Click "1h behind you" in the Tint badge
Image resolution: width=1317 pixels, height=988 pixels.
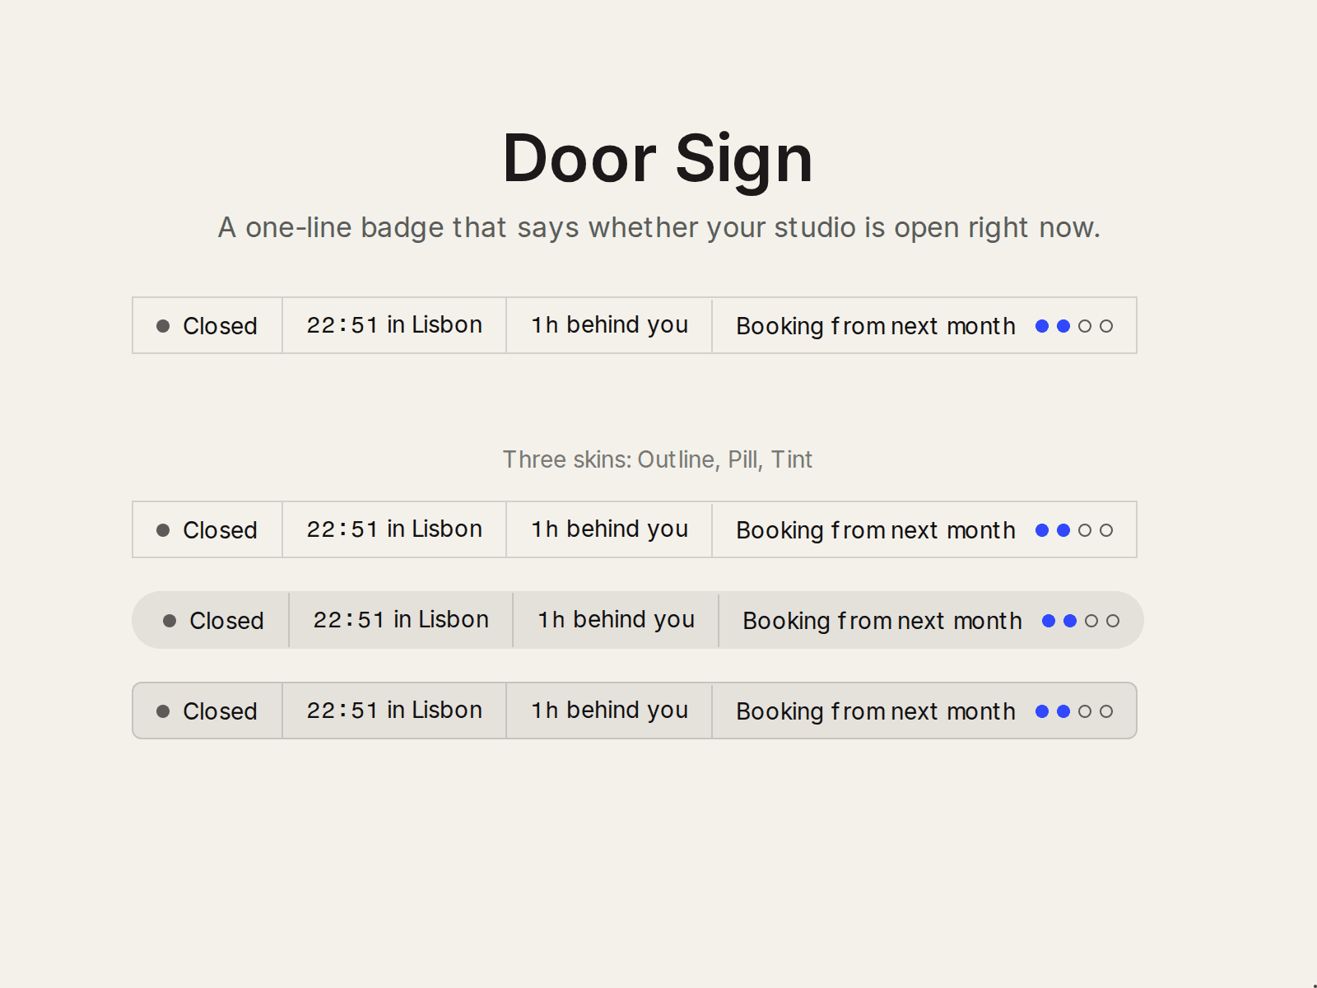[609, 711]
